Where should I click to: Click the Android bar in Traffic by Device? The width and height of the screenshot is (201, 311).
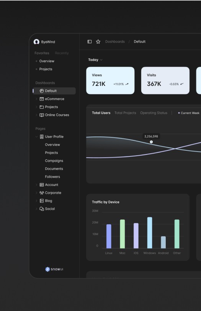click(163, 242)
